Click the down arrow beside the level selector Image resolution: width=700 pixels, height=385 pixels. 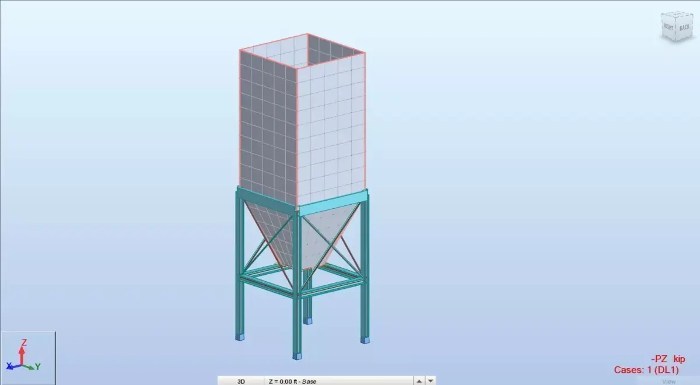click(431, 380)
